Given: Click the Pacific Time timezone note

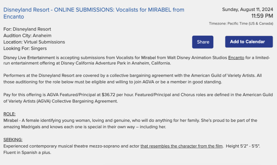Looking at the screenshot, I should click(241, 24).
